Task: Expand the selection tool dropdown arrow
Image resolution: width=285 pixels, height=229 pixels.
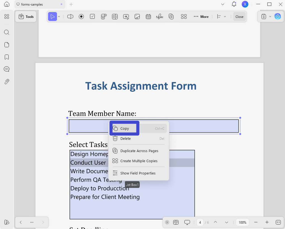Action: 59,16
